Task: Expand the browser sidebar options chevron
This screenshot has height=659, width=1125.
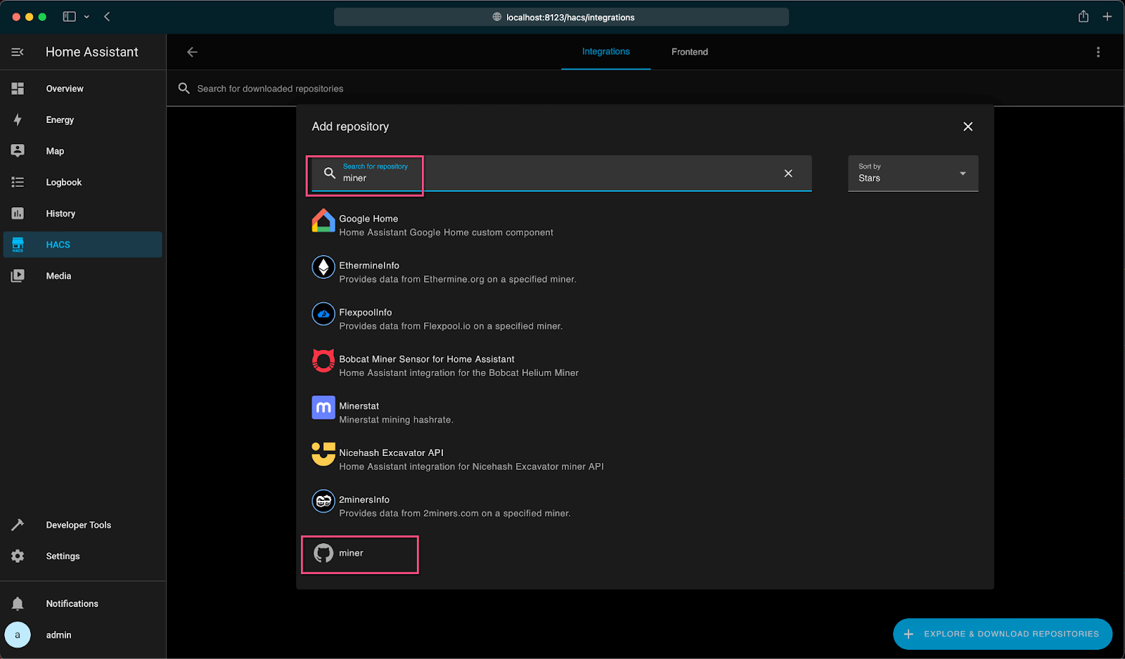Action: pos(86,17)
